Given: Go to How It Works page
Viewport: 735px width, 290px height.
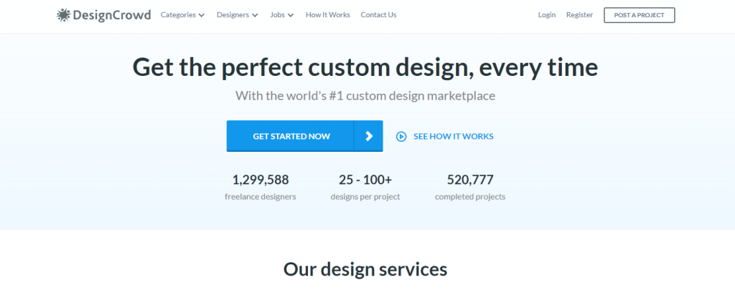Looking at the screenshot, I should pyautogui.click(x=327, y=15).
